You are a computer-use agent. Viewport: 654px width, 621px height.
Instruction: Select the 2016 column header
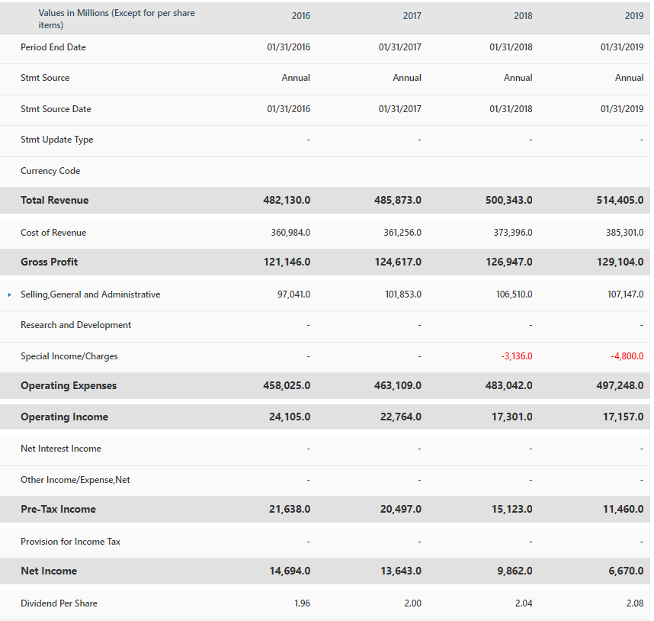pyautogui.click(x=300, y=15)
